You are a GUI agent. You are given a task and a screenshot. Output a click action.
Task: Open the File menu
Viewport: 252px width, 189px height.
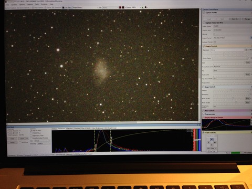coord(8,5)
